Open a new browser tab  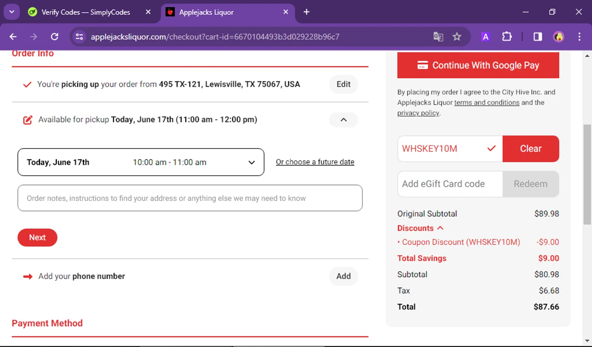pyautogui.click(x=306, y=12)
